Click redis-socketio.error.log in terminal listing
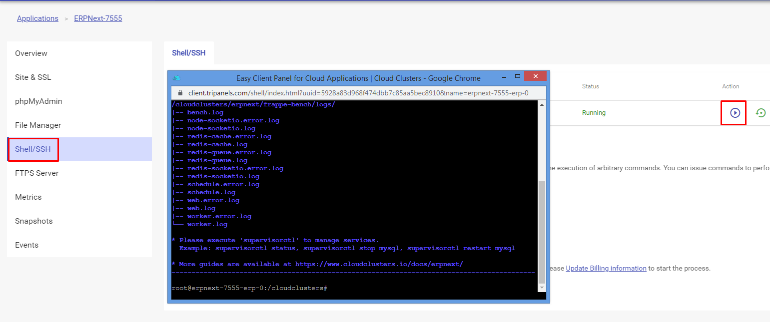 (235, 168)
